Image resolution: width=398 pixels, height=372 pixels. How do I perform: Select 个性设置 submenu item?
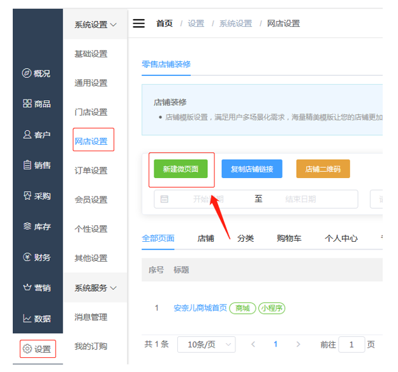point(91,229)
